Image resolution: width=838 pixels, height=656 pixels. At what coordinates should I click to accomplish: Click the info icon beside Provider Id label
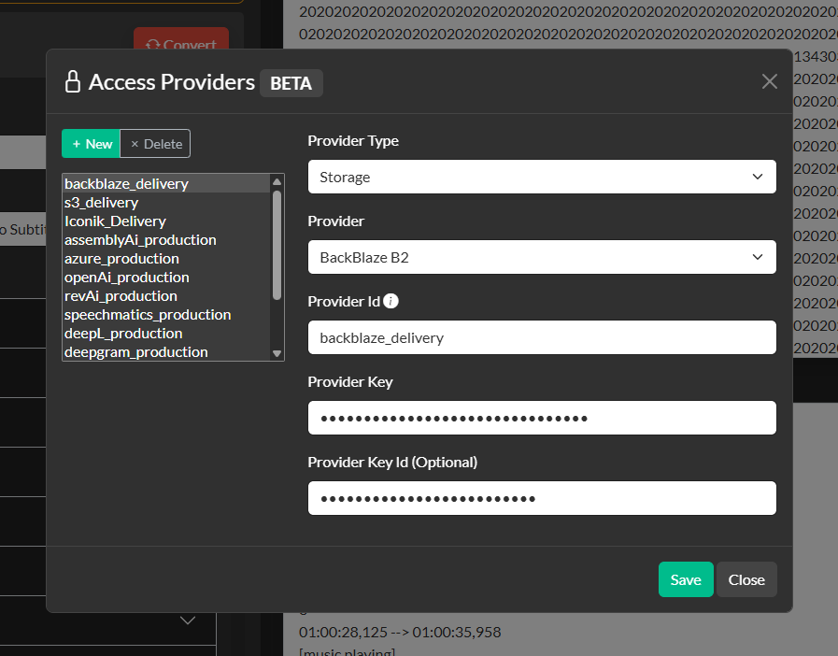pyautogui.click(x=391, y=301)
